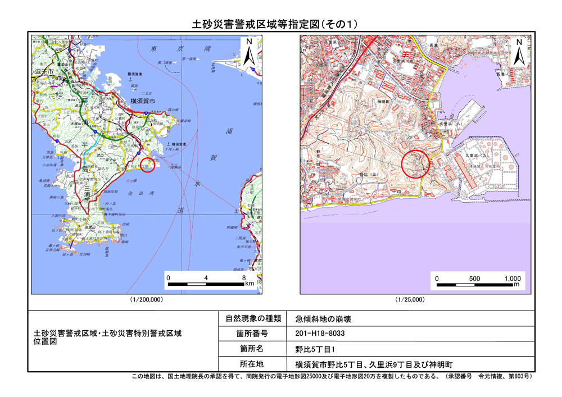Click the footer note with approval number 第803号
Viewport: 562px width, 397px height.
tap(332, 377)
